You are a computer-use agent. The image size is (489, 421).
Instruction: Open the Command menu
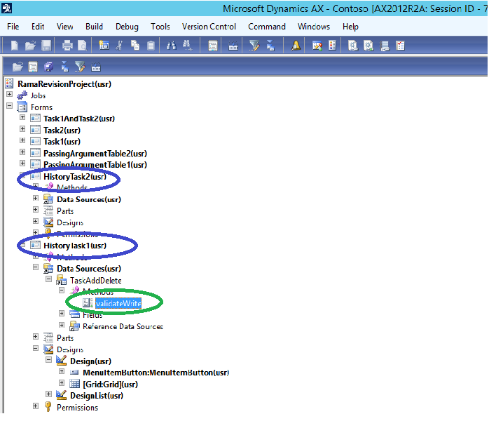pos(267,27)
